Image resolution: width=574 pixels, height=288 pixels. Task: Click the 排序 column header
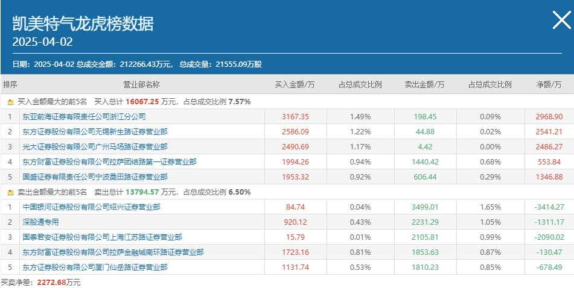10,84
